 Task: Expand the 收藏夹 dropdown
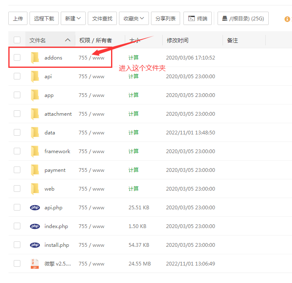click(x=134, y=18)
